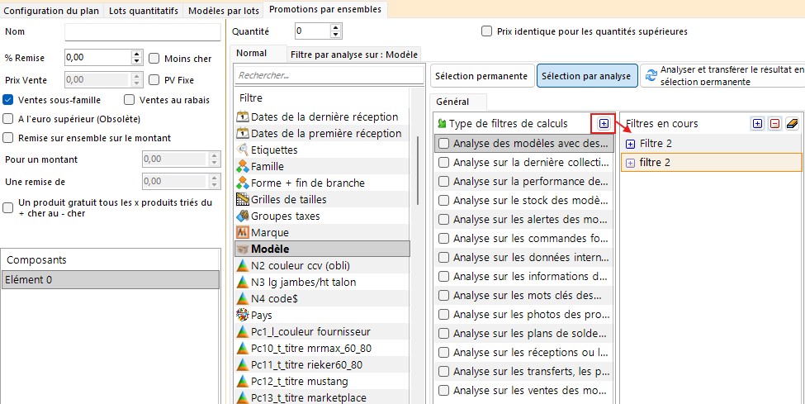The width and height of the screenshot is (805, 404).
Task: Switch to Promotions par ensembles tab
Action: tap(325, 9)
